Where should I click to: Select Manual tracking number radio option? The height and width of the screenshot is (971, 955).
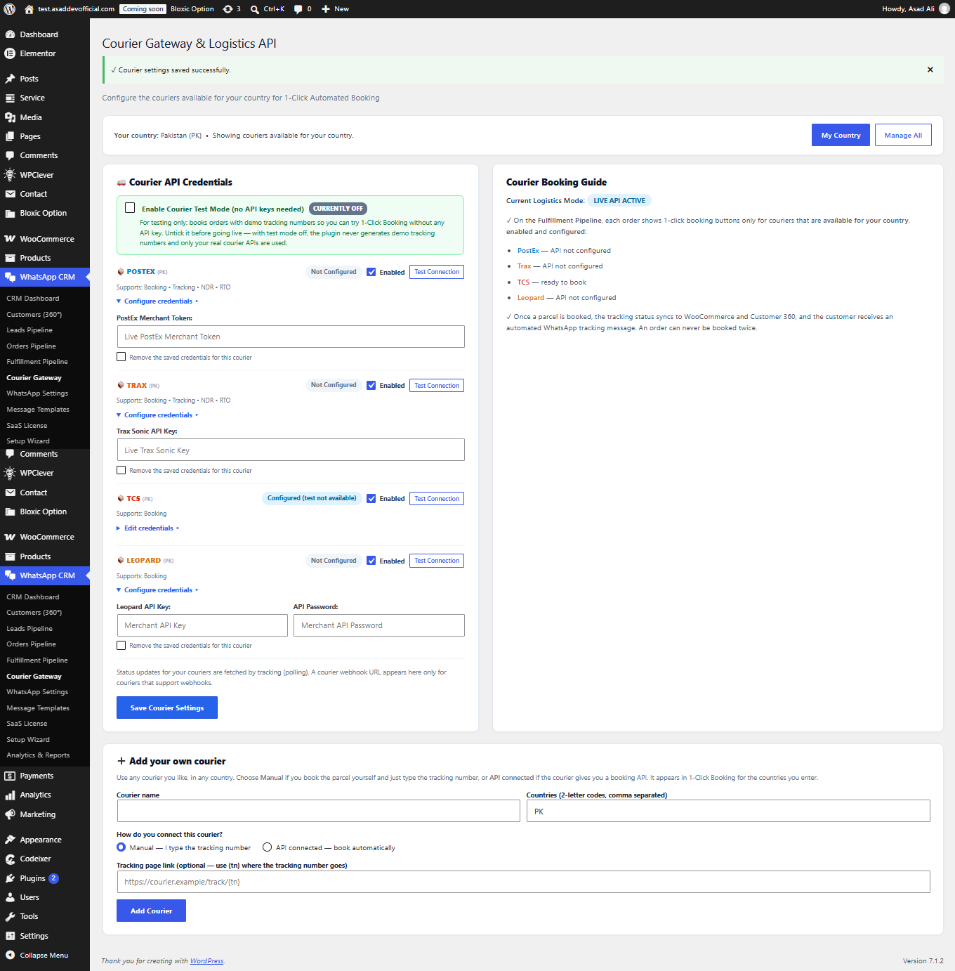pos(121,847)
